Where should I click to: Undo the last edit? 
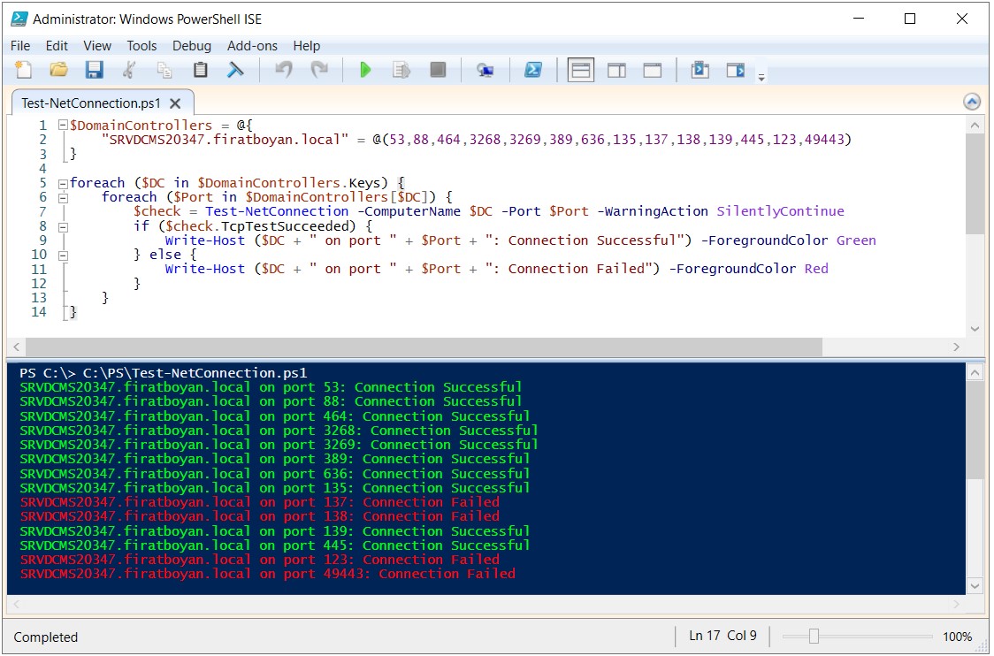click(284, 70)
